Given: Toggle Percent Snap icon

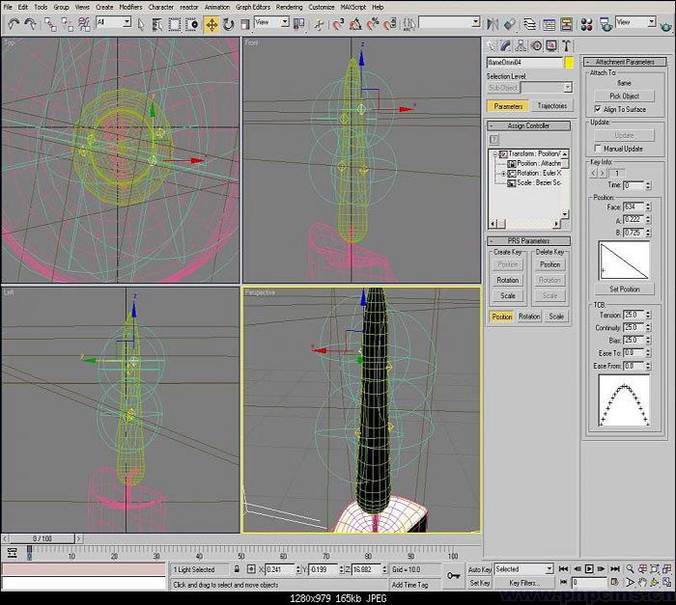Looking at the screenshot, I should point(373,24).
